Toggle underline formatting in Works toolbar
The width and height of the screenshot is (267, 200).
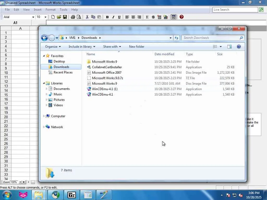119,17
